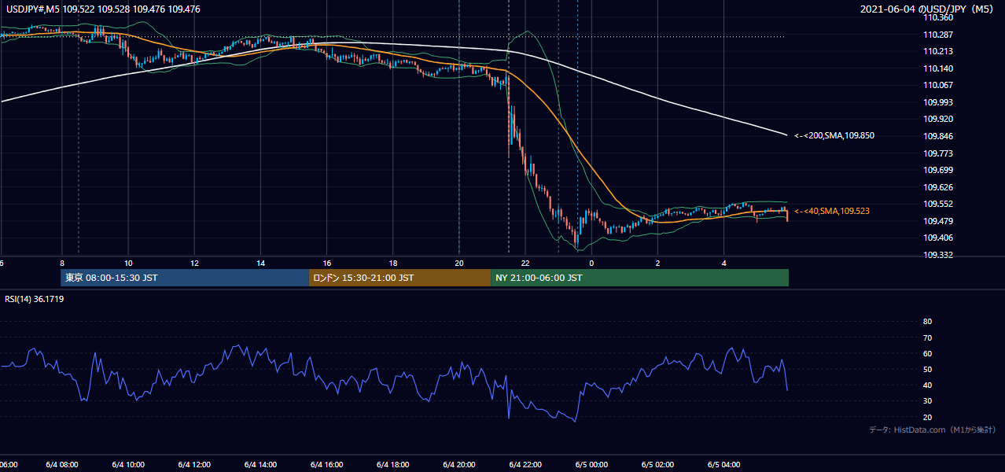Click price axis value 110.213
The width and height of the screenshot is (1005, 472).
[938, 51]
